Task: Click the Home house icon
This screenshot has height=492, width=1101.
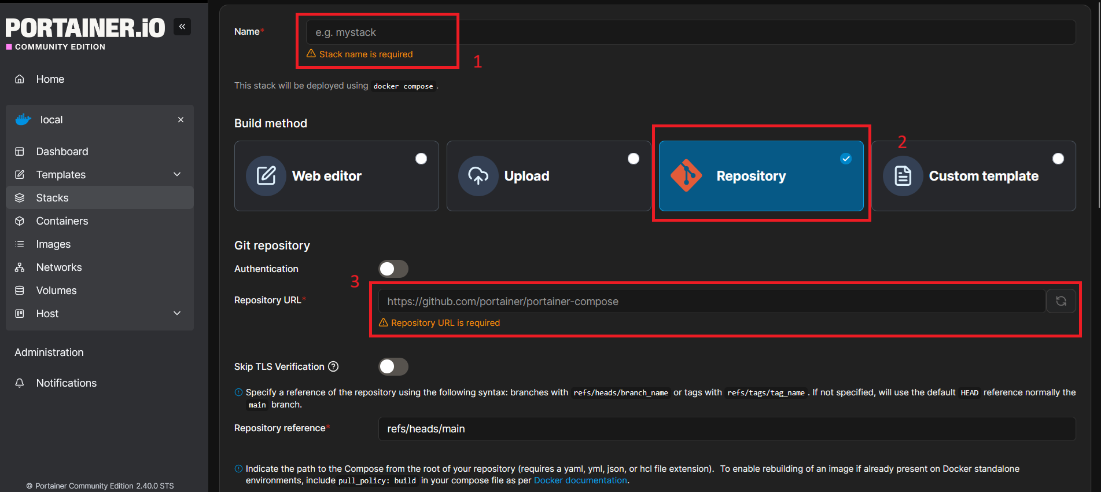Action: click(20, 79)
